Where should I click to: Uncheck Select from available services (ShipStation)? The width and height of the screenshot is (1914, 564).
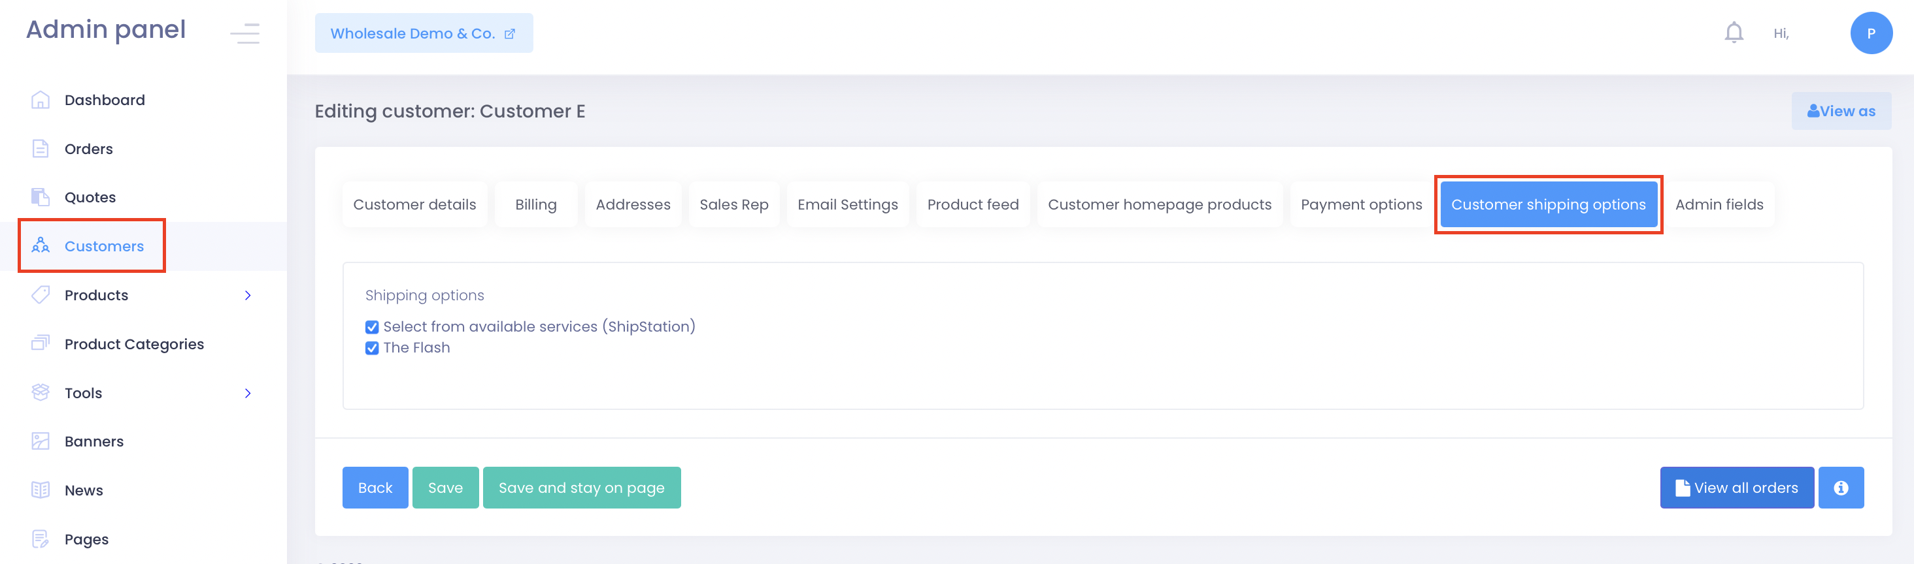pyautogui.click(x=371, y=326)
